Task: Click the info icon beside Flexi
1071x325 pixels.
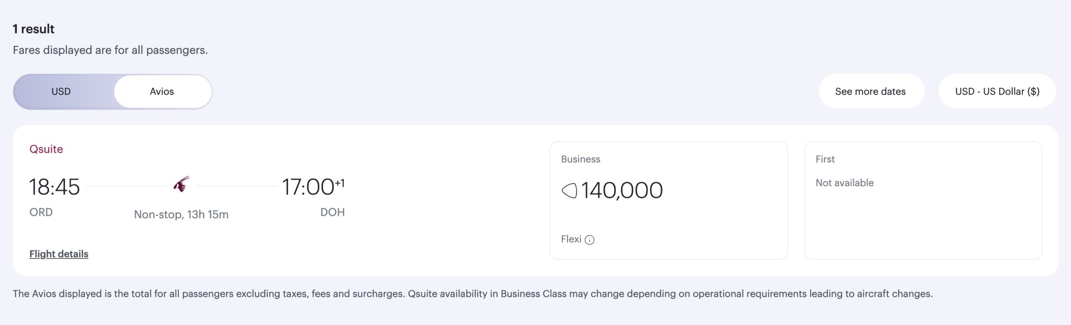Action: pos(589,240)
